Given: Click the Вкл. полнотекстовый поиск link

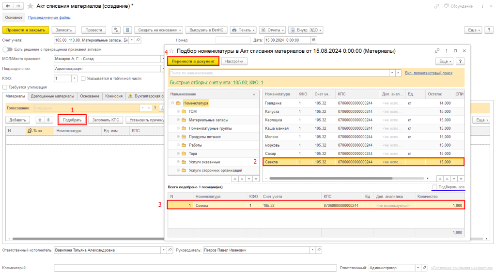Looking at the screenshot, I should click(x=429, y=73).
